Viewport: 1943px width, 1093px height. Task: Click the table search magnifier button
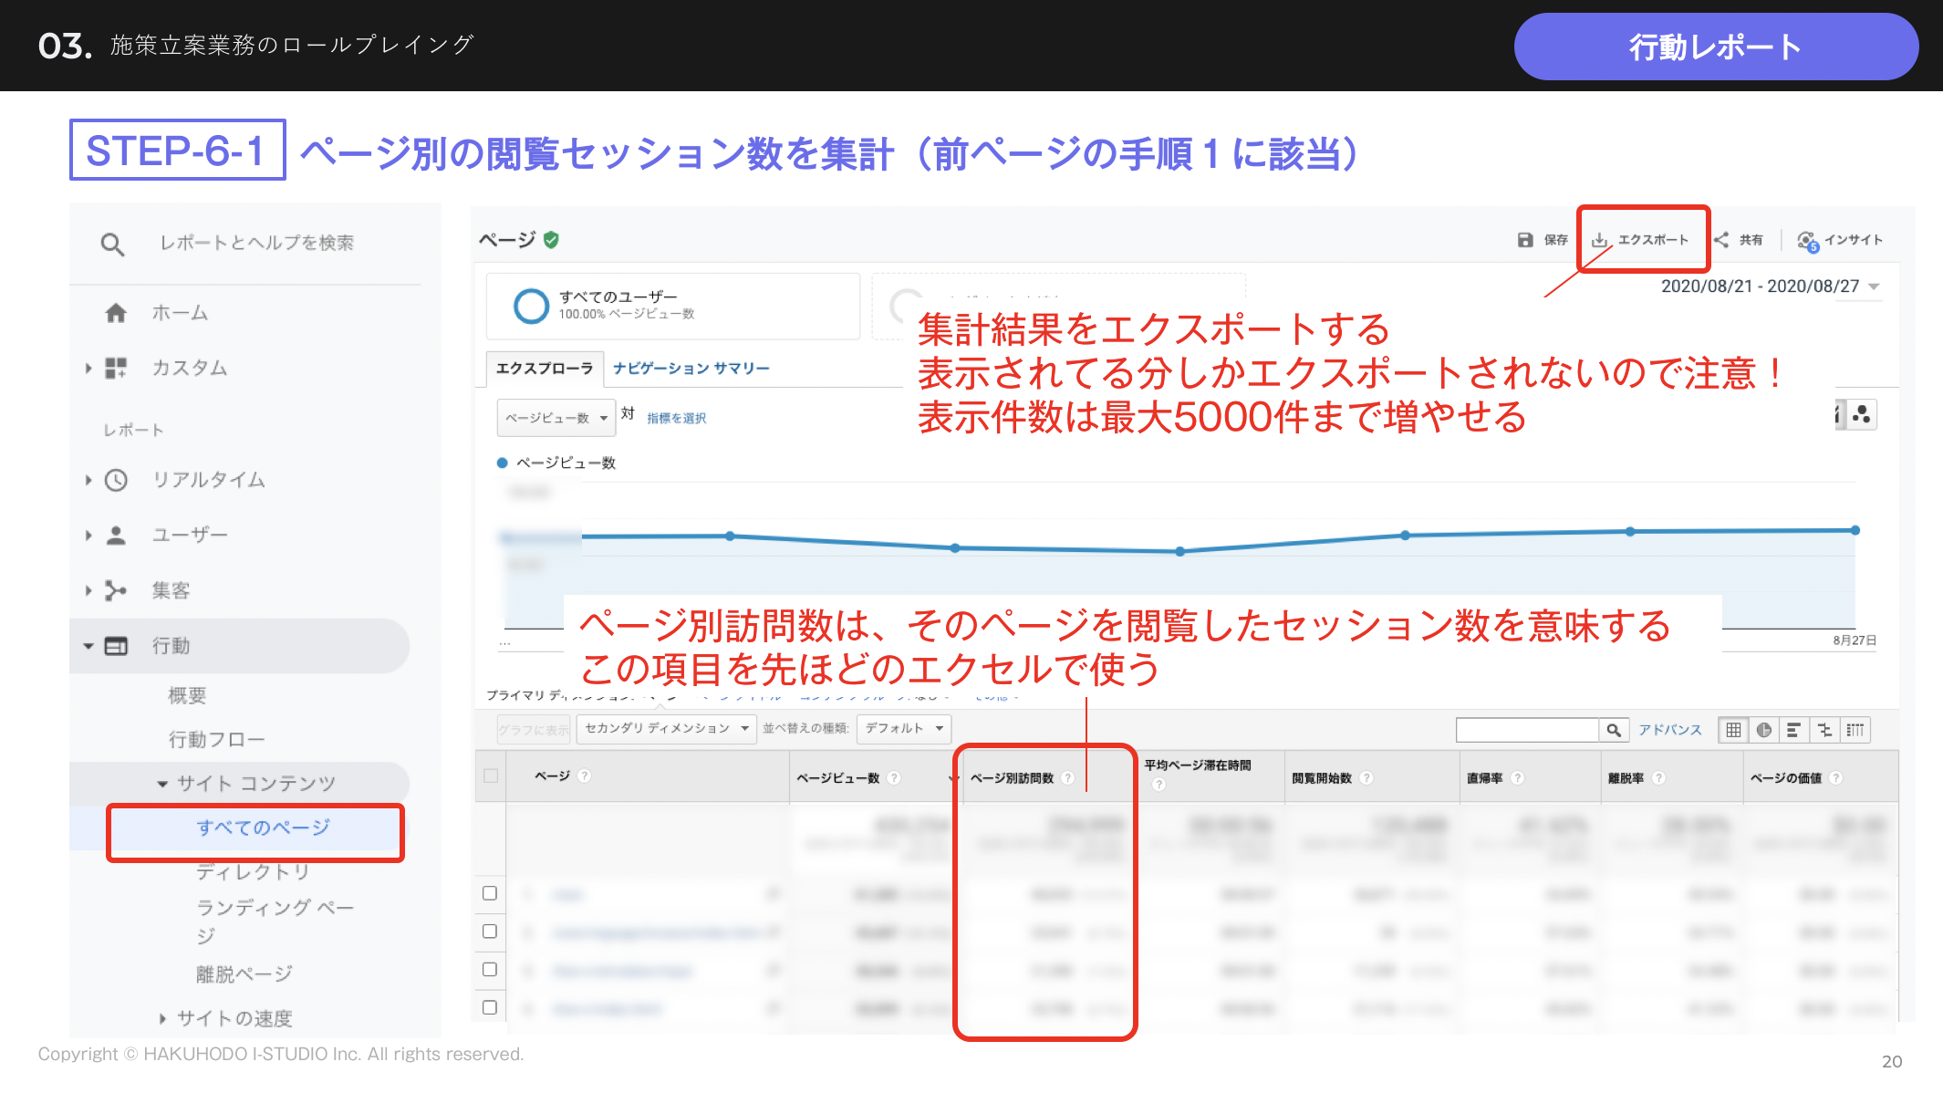coord(1614,730)
